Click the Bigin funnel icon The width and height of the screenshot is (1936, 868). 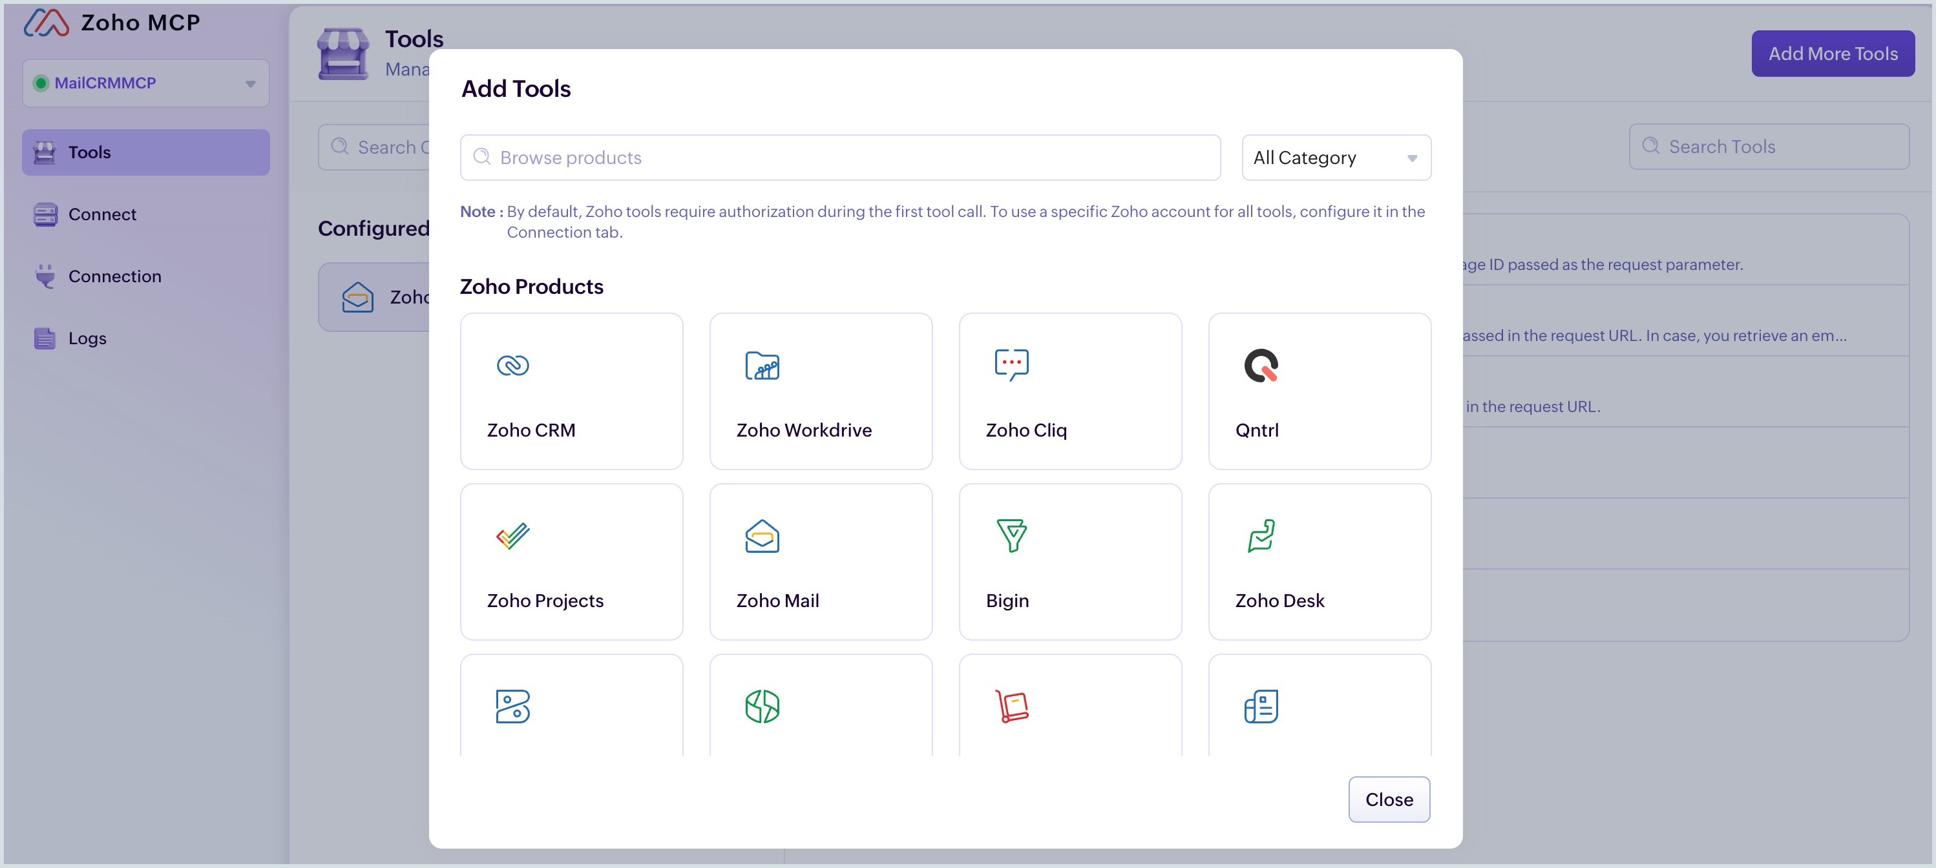(x=1011, y=536)
